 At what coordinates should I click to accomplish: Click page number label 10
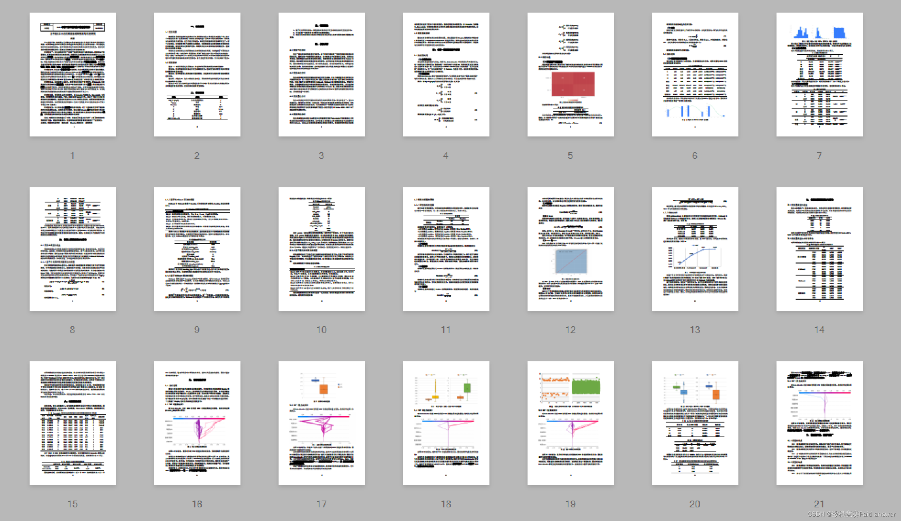[x=321, y=330]
